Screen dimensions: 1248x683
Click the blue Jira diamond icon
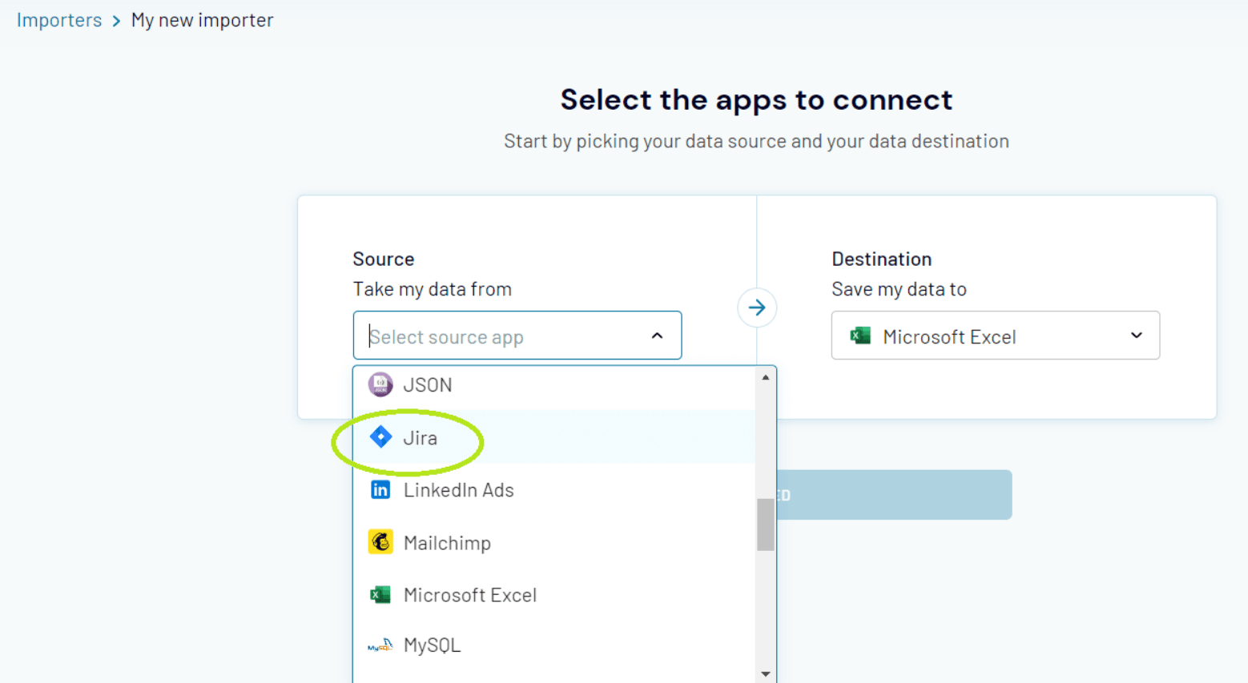click(x=380, y=437)
